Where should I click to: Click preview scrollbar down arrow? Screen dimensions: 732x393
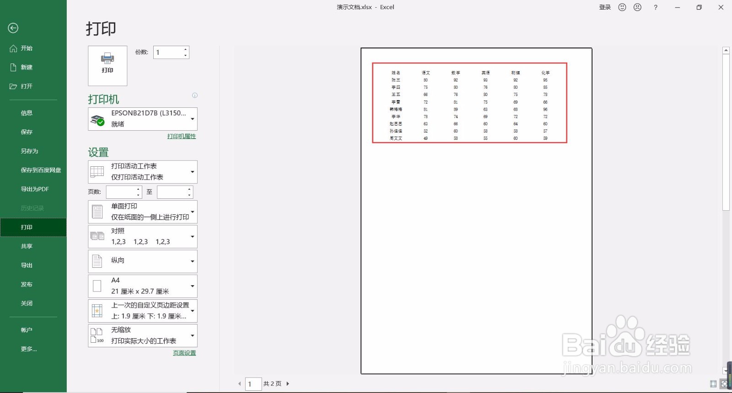(726, 370)
